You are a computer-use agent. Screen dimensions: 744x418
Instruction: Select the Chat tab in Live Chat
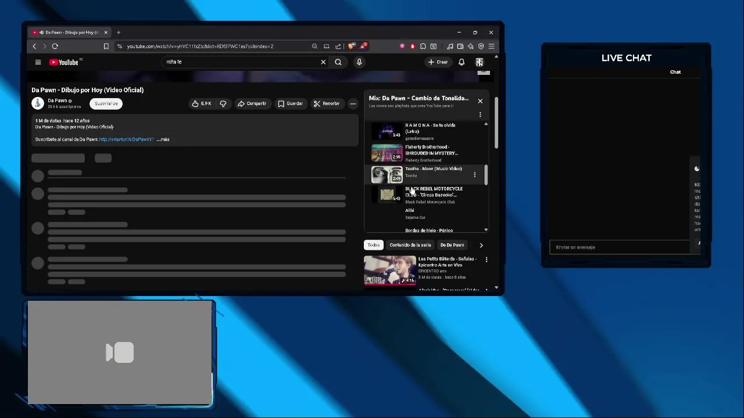675,72
